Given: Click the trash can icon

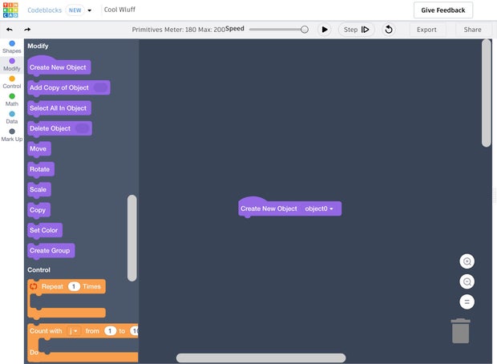Looking at the screenshot, I should pos(461,331).
